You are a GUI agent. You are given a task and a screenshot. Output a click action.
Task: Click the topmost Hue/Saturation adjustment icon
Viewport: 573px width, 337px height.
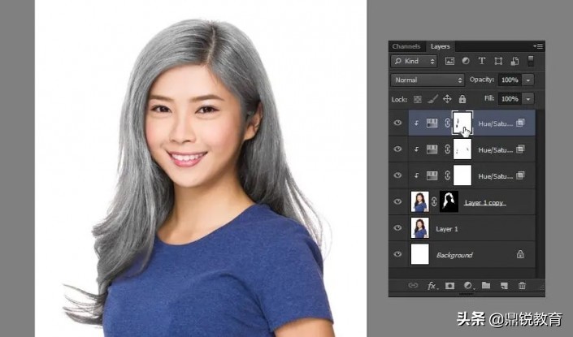[x=432, y=123]
